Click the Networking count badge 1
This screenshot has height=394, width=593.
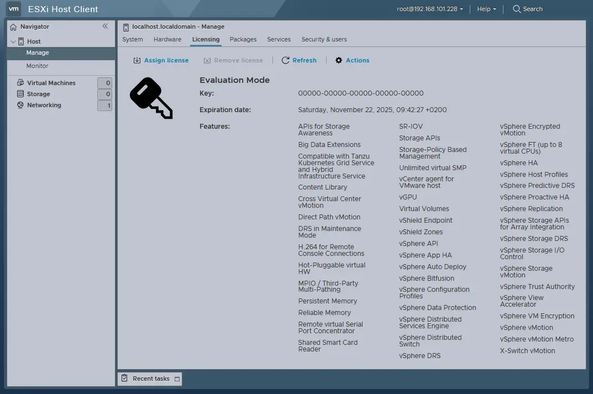[x=105, y=106]
